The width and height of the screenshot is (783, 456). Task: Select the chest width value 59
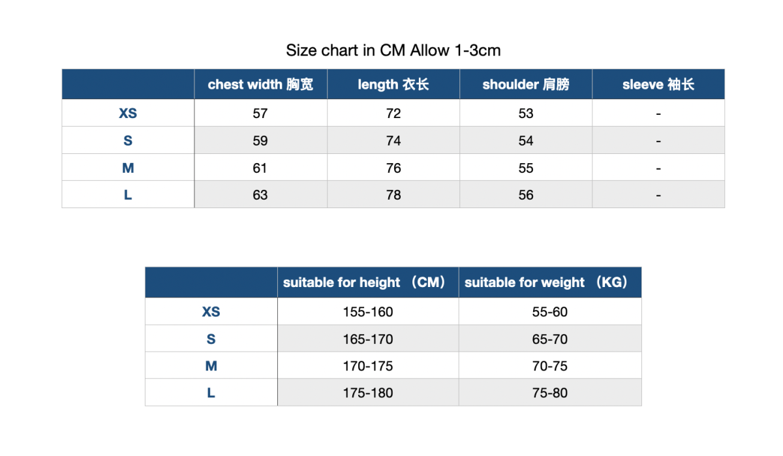[x=260, y=140]
